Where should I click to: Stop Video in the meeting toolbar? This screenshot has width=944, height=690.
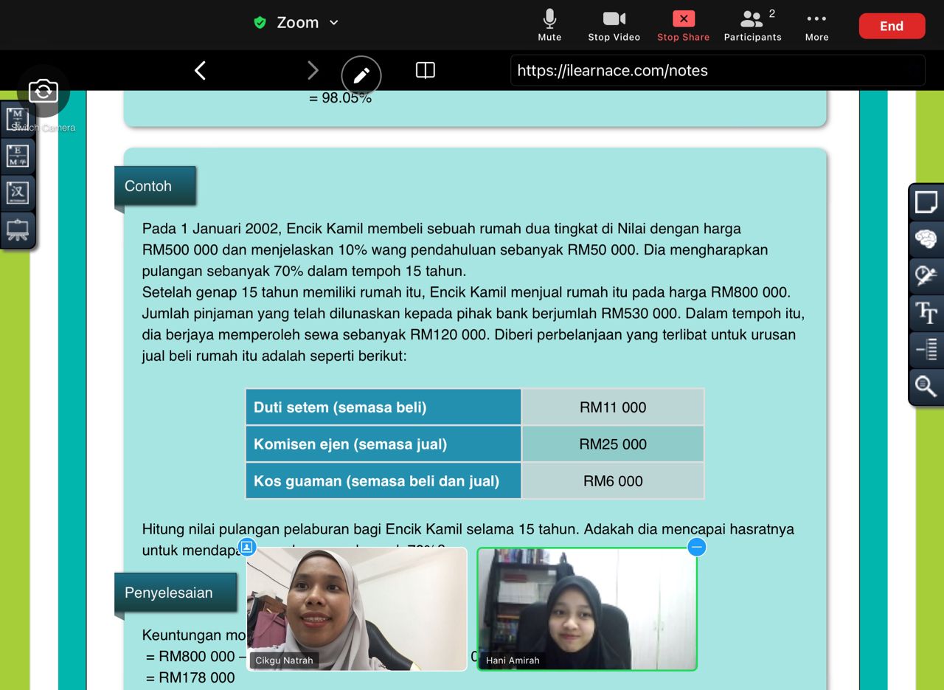(x=614, y=24)
